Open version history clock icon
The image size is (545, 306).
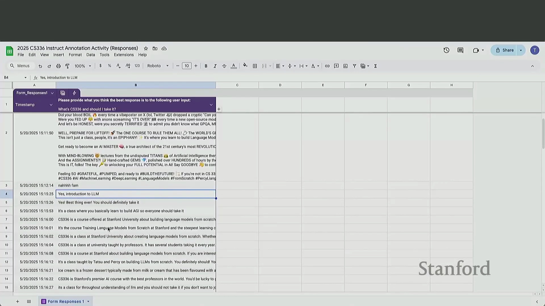tap(446, 50)
